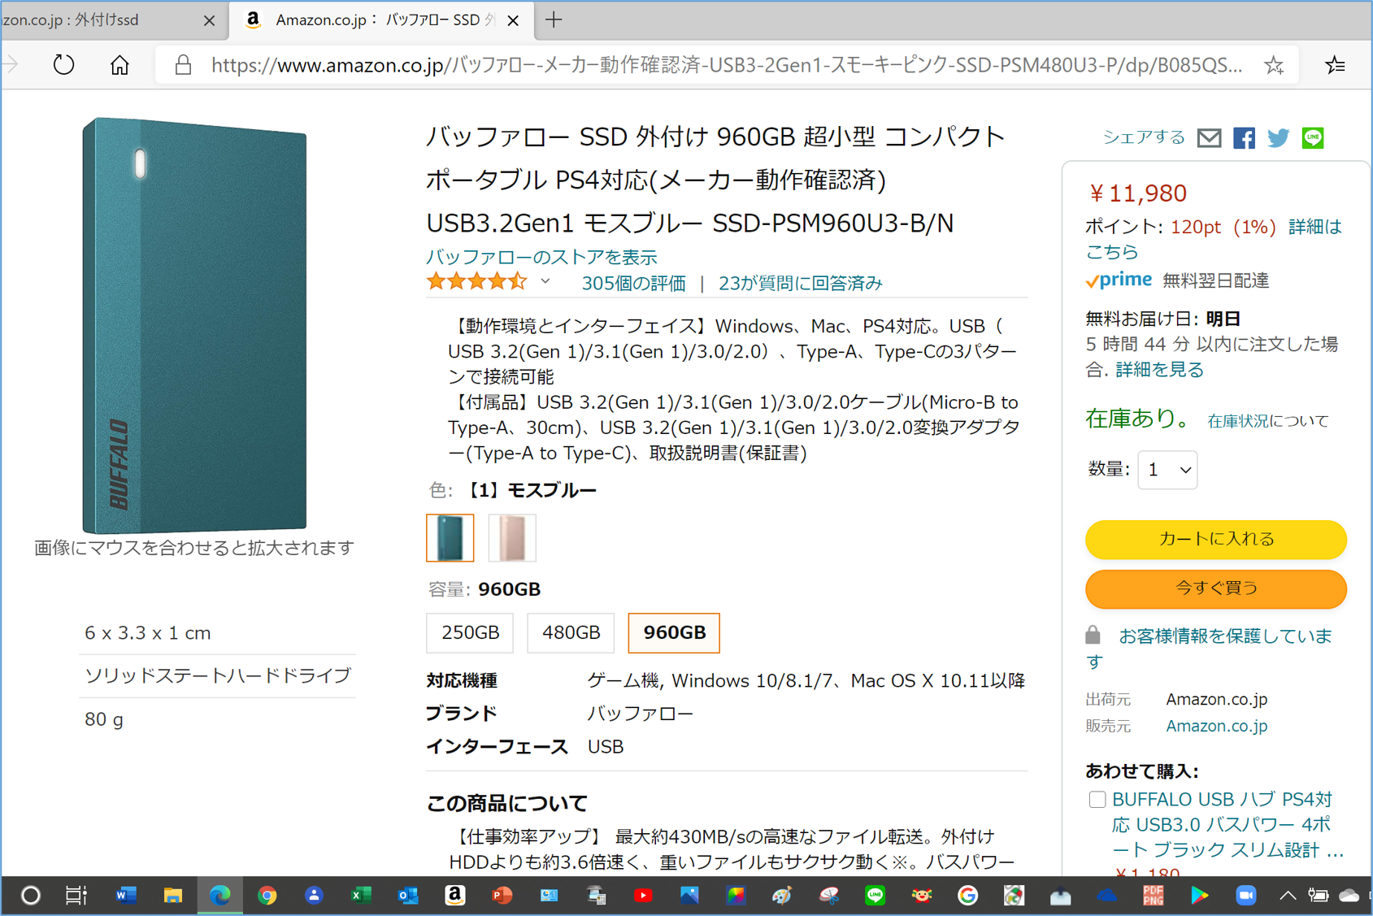Share product on LINE
This screenshot has width=1373, height=916.
pyautogui.click(x=1313, y=138)
